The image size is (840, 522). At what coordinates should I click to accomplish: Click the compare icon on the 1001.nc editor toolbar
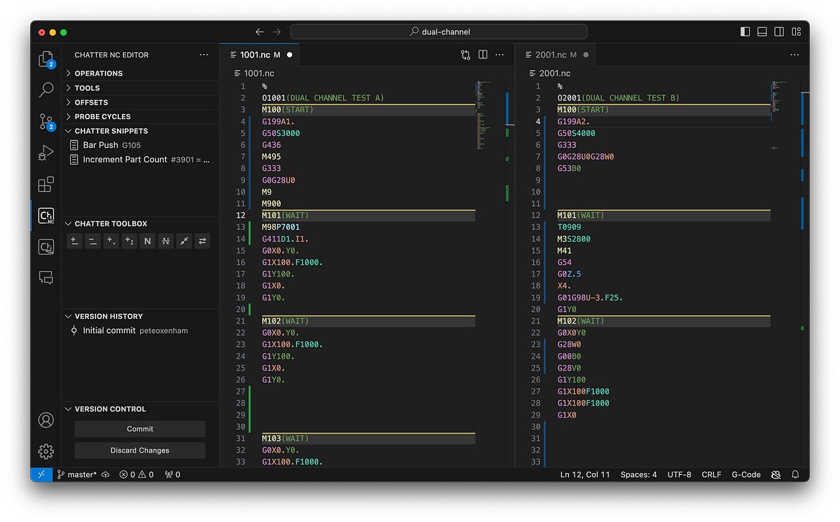click(x=465, y=54)
